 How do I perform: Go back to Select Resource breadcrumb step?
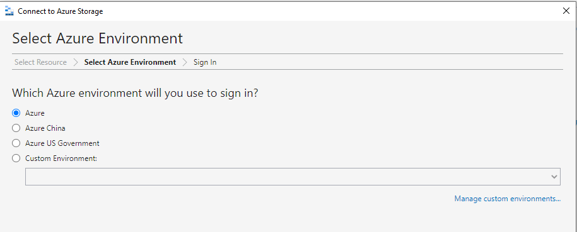click(x=40, y=62)
